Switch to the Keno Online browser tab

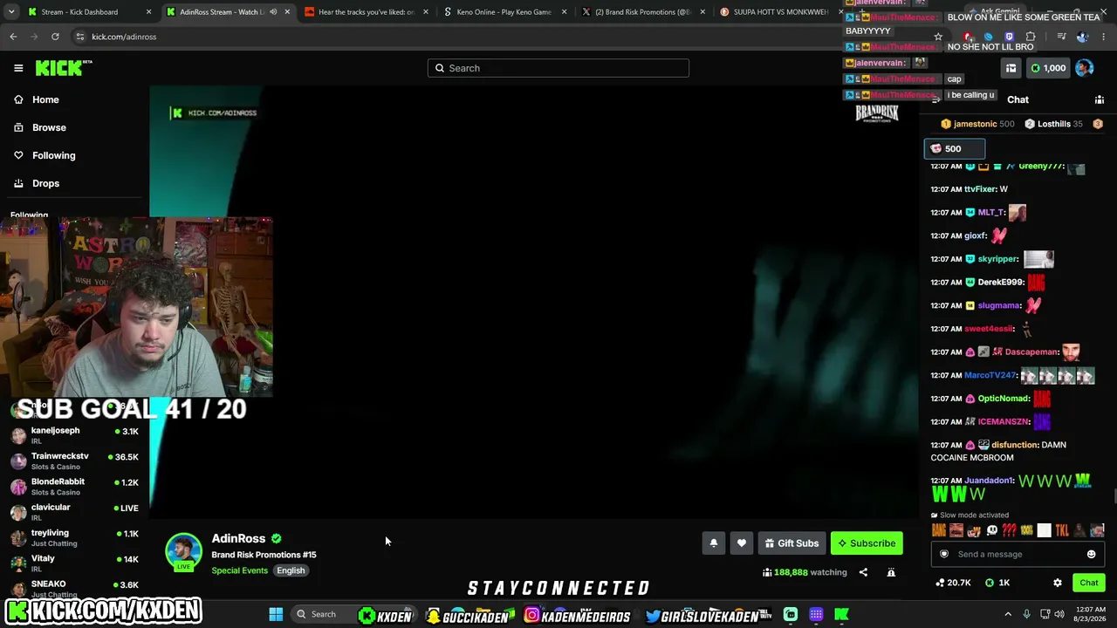pos(504,12)
